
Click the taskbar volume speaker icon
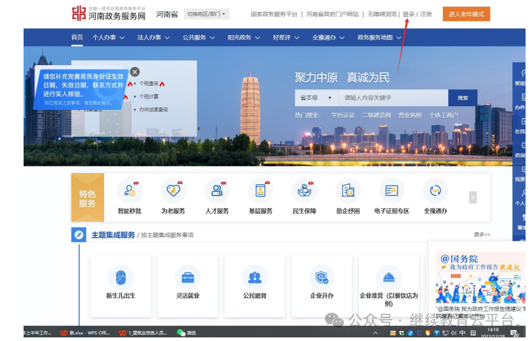click(454, 333)
